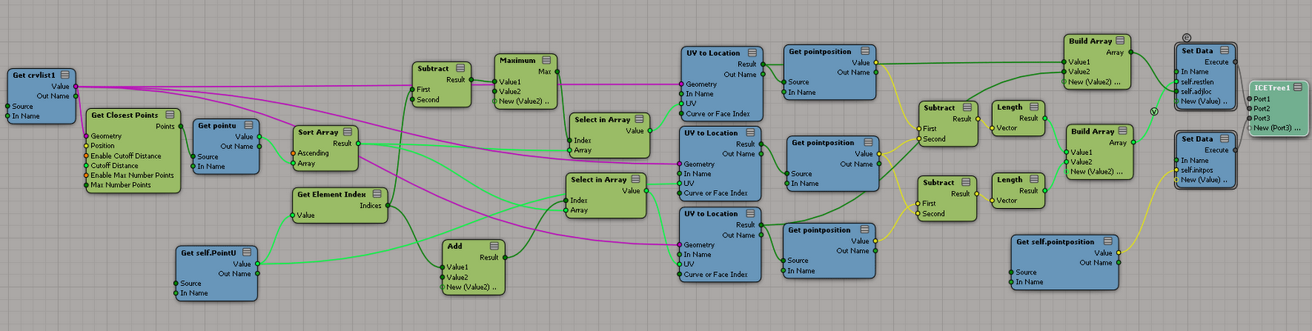Open icon on Set Data node with self.initpos
This screenshot has height=331, width=1312.
click(x=1223, y=138)
